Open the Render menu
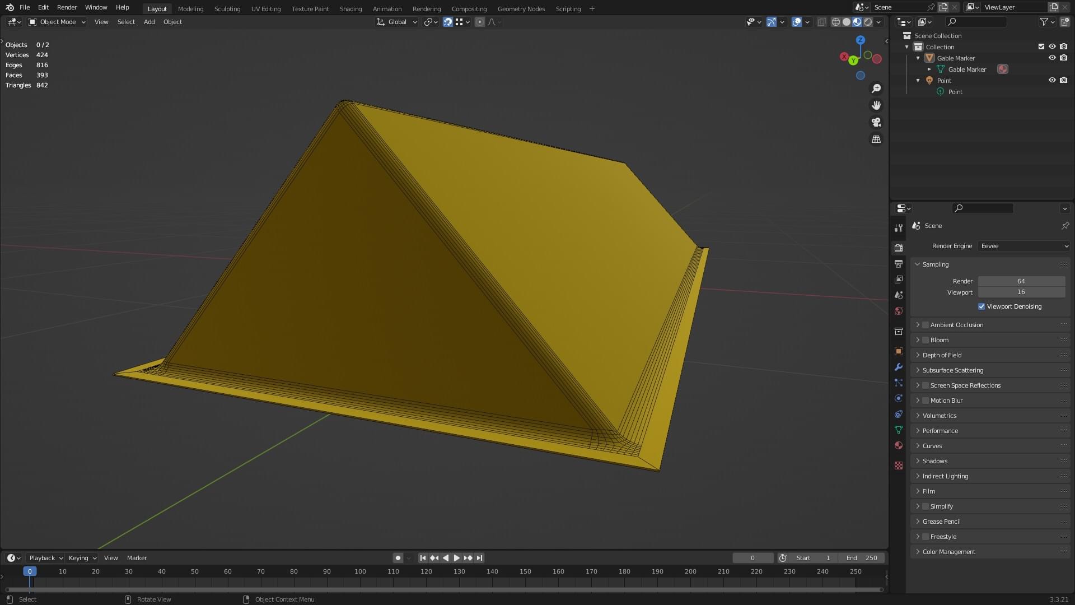The width and height of the screenshot is (1075, 605). click(67, 7)
